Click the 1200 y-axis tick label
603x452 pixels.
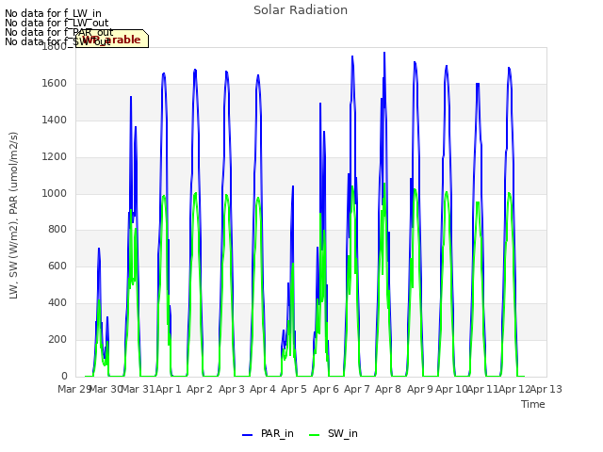point(55,157)
